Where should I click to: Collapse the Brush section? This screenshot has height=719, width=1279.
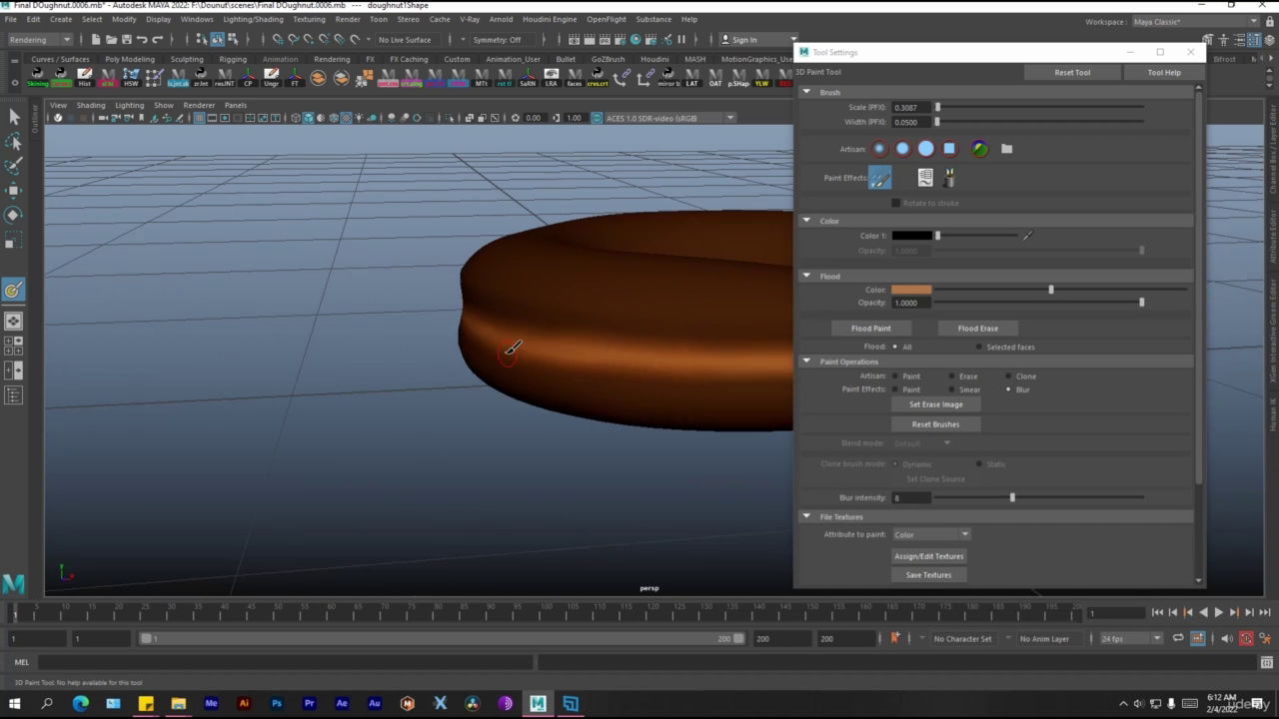(807, 92)
